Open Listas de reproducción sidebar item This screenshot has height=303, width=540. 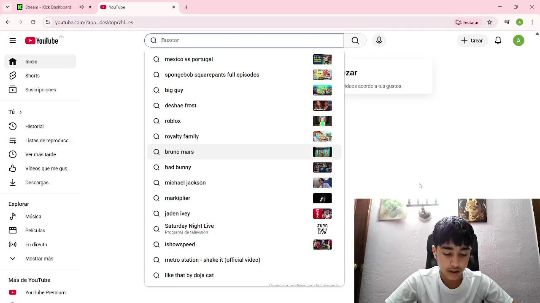tap(40, 141)
